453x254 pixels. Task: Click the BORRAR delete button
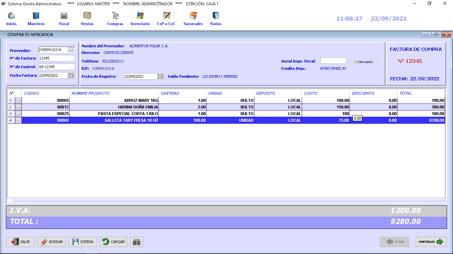pos(52,242)
